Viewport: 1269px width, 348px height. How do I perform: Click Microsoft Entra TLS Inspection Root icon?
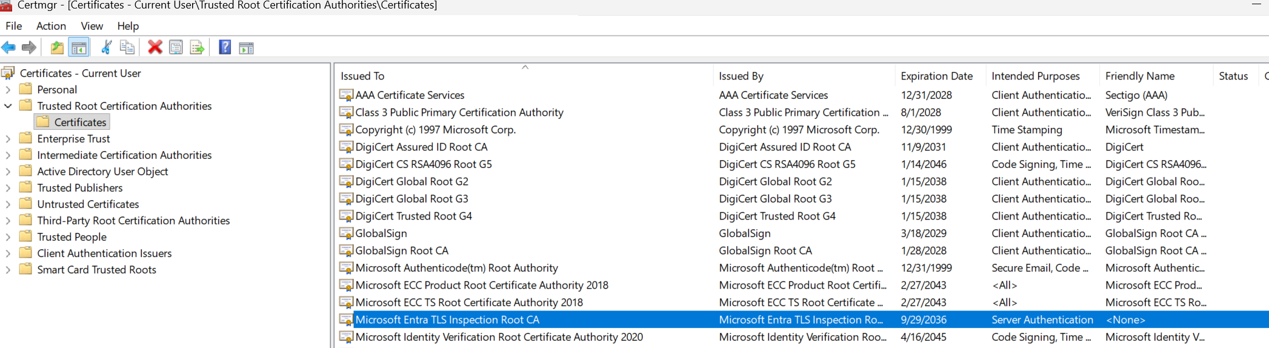click(x=346, y=320)
